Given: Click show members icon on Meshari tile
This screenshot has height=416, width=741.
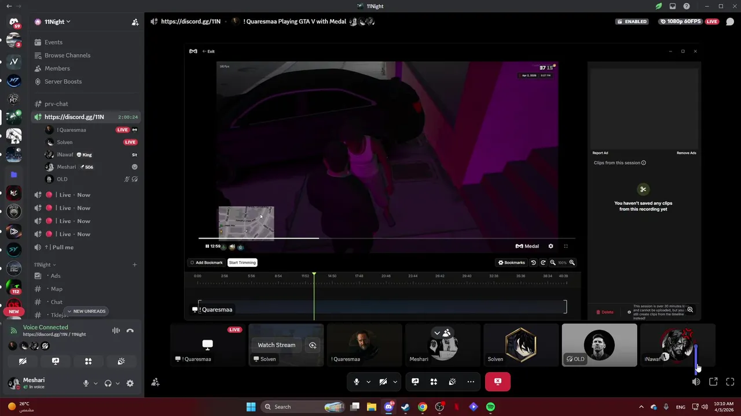Looking at the screenshot, I should (x=447, y=333).
